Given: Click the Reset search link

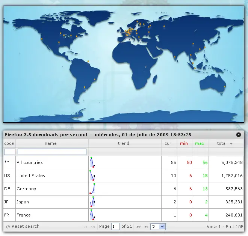Looking at the screenshot, I should click(25, 227).
